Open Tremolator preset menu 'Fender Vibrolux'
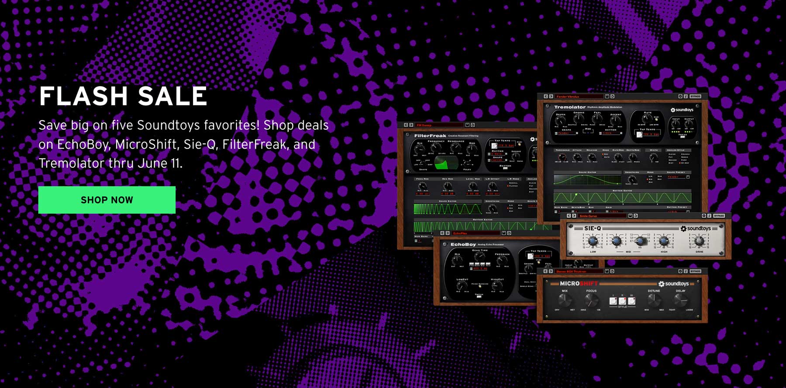This screenshot has width=786, height=388. coord(579,96)
